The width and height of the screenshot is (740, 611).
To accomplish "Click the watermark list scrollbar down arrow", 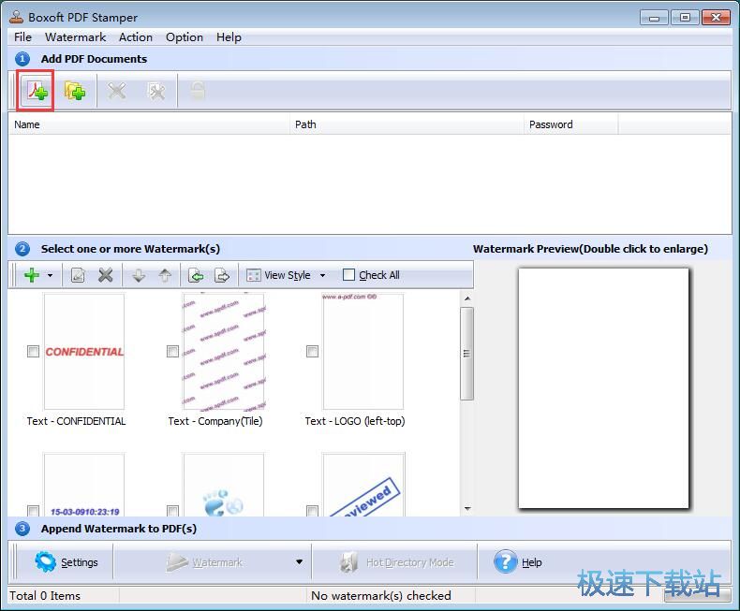I will coord(466,509).
